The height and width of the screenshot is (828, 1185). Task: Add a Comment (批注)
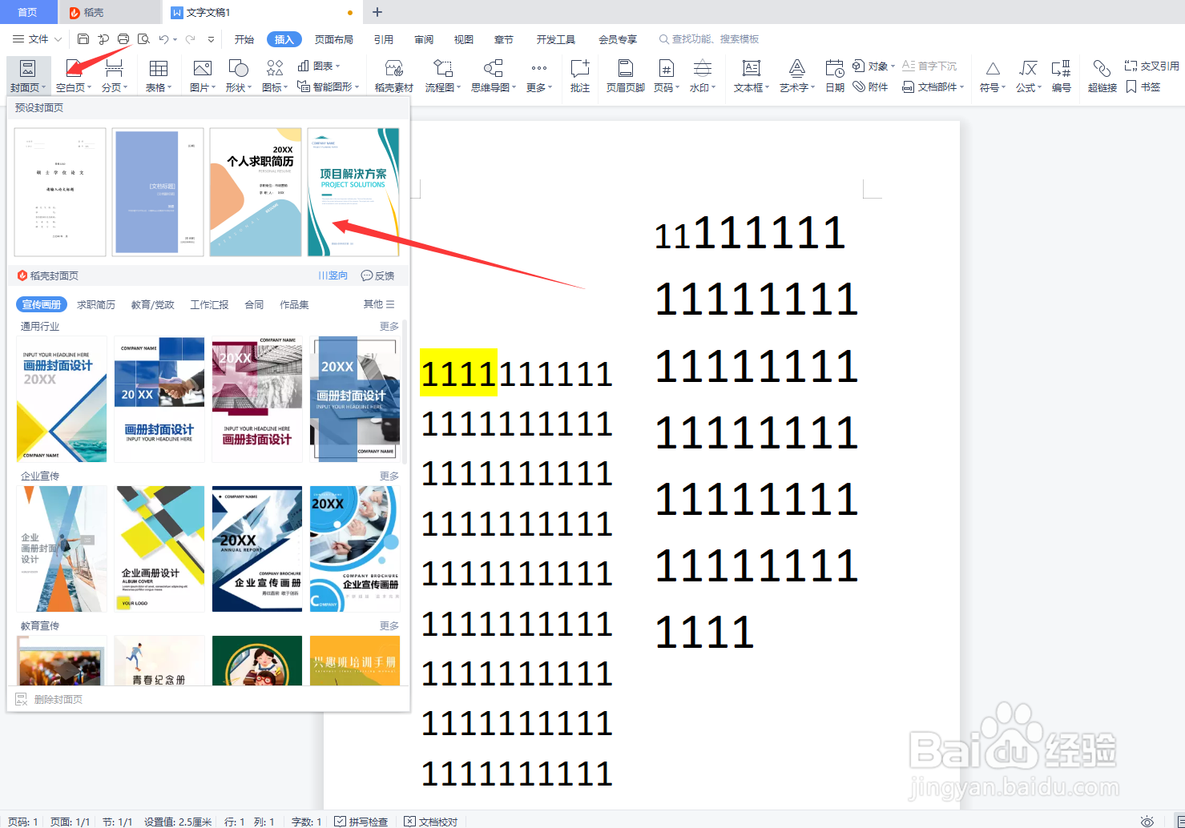coord(580,75)
